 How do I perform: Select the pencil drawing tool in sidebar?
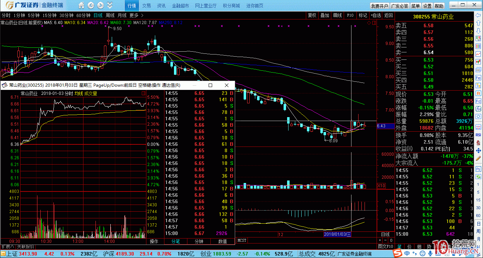478,159
